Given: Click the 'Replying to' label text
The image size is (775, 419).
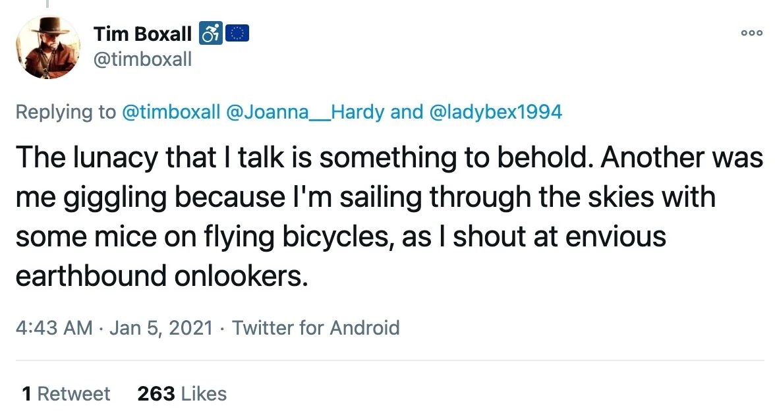Looking at the screenshot, I should pyautogui.click(x=66, y=112).
